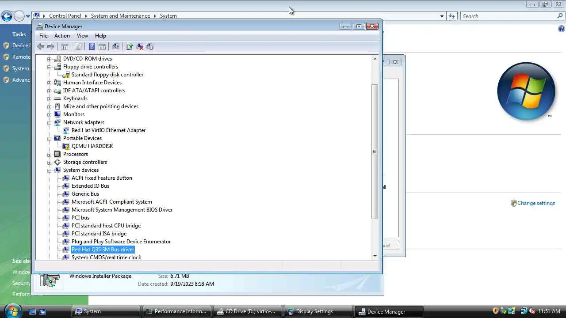Click the Monitors category icon
Screen dimensions: 566x318
click(x=57, y=114)
